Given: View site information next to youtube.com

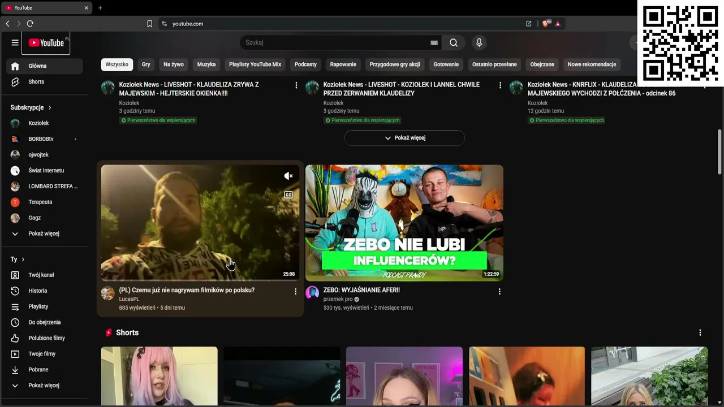Looking at the screenshot, I should [164, 24].
